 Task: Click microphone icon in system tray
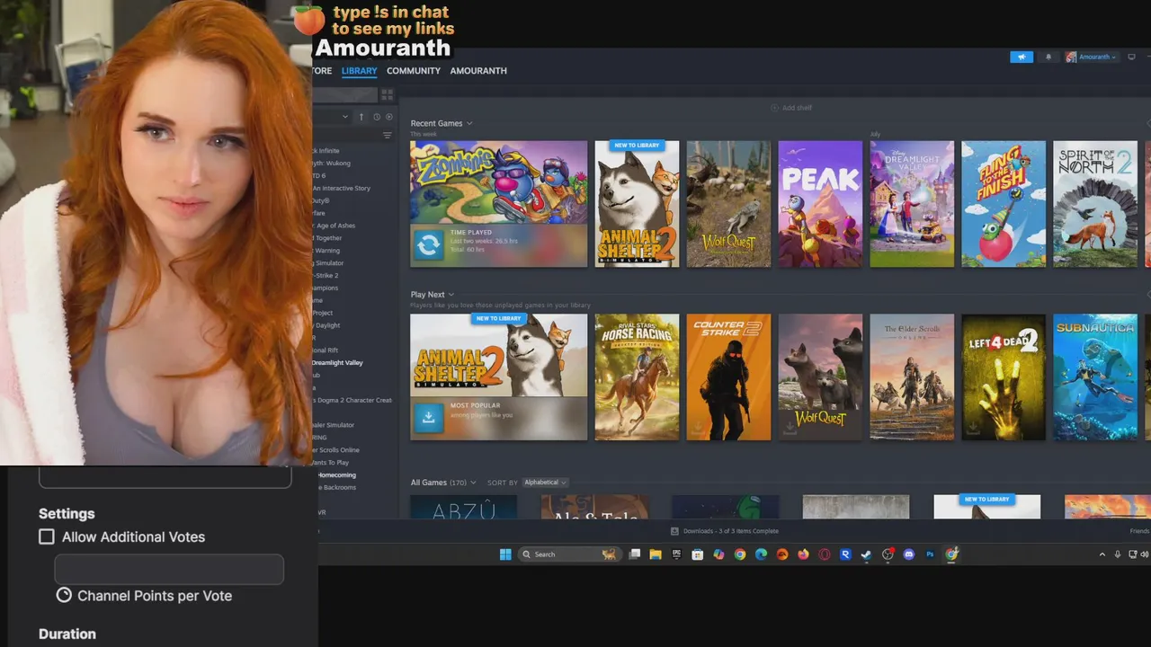(1118, 554)
